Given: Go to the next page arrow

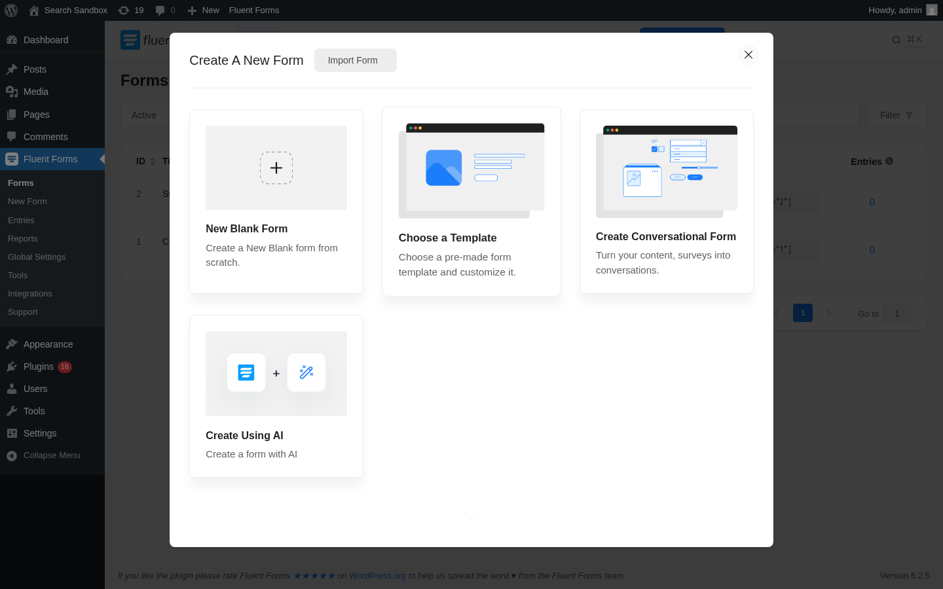Looking at the screenshot, I should pyautogui.click(x=829, y=313).
